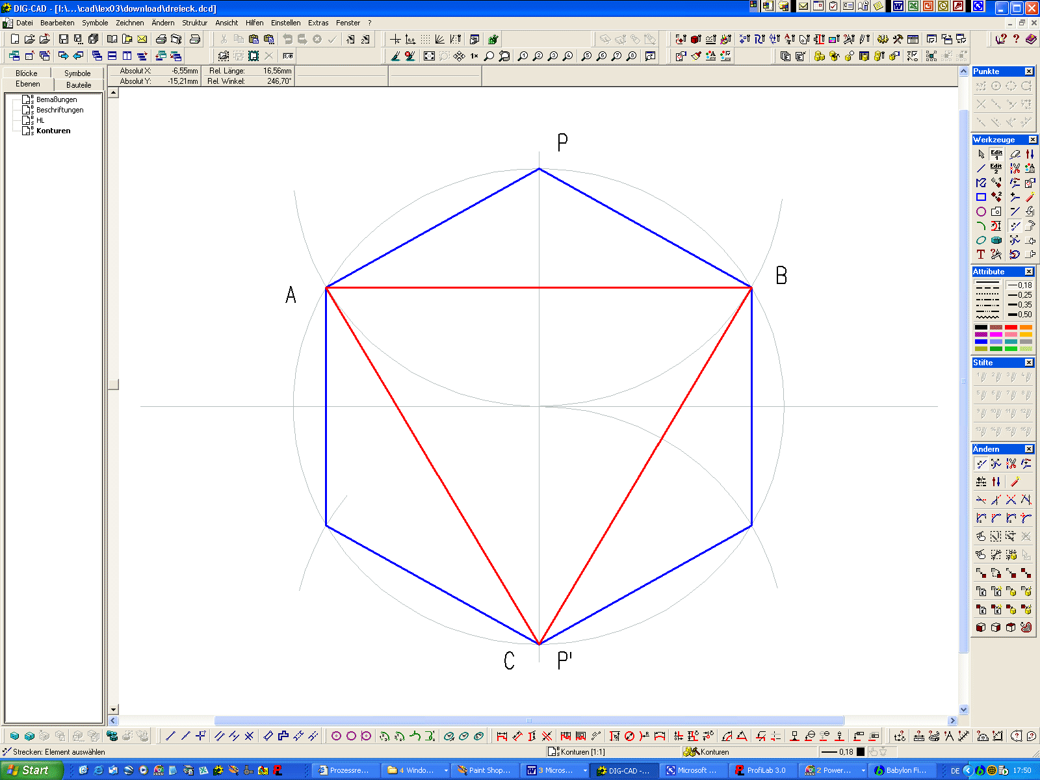
Task: Open the Datei menu
Action: pyautogui.click(x=25, y=23)
